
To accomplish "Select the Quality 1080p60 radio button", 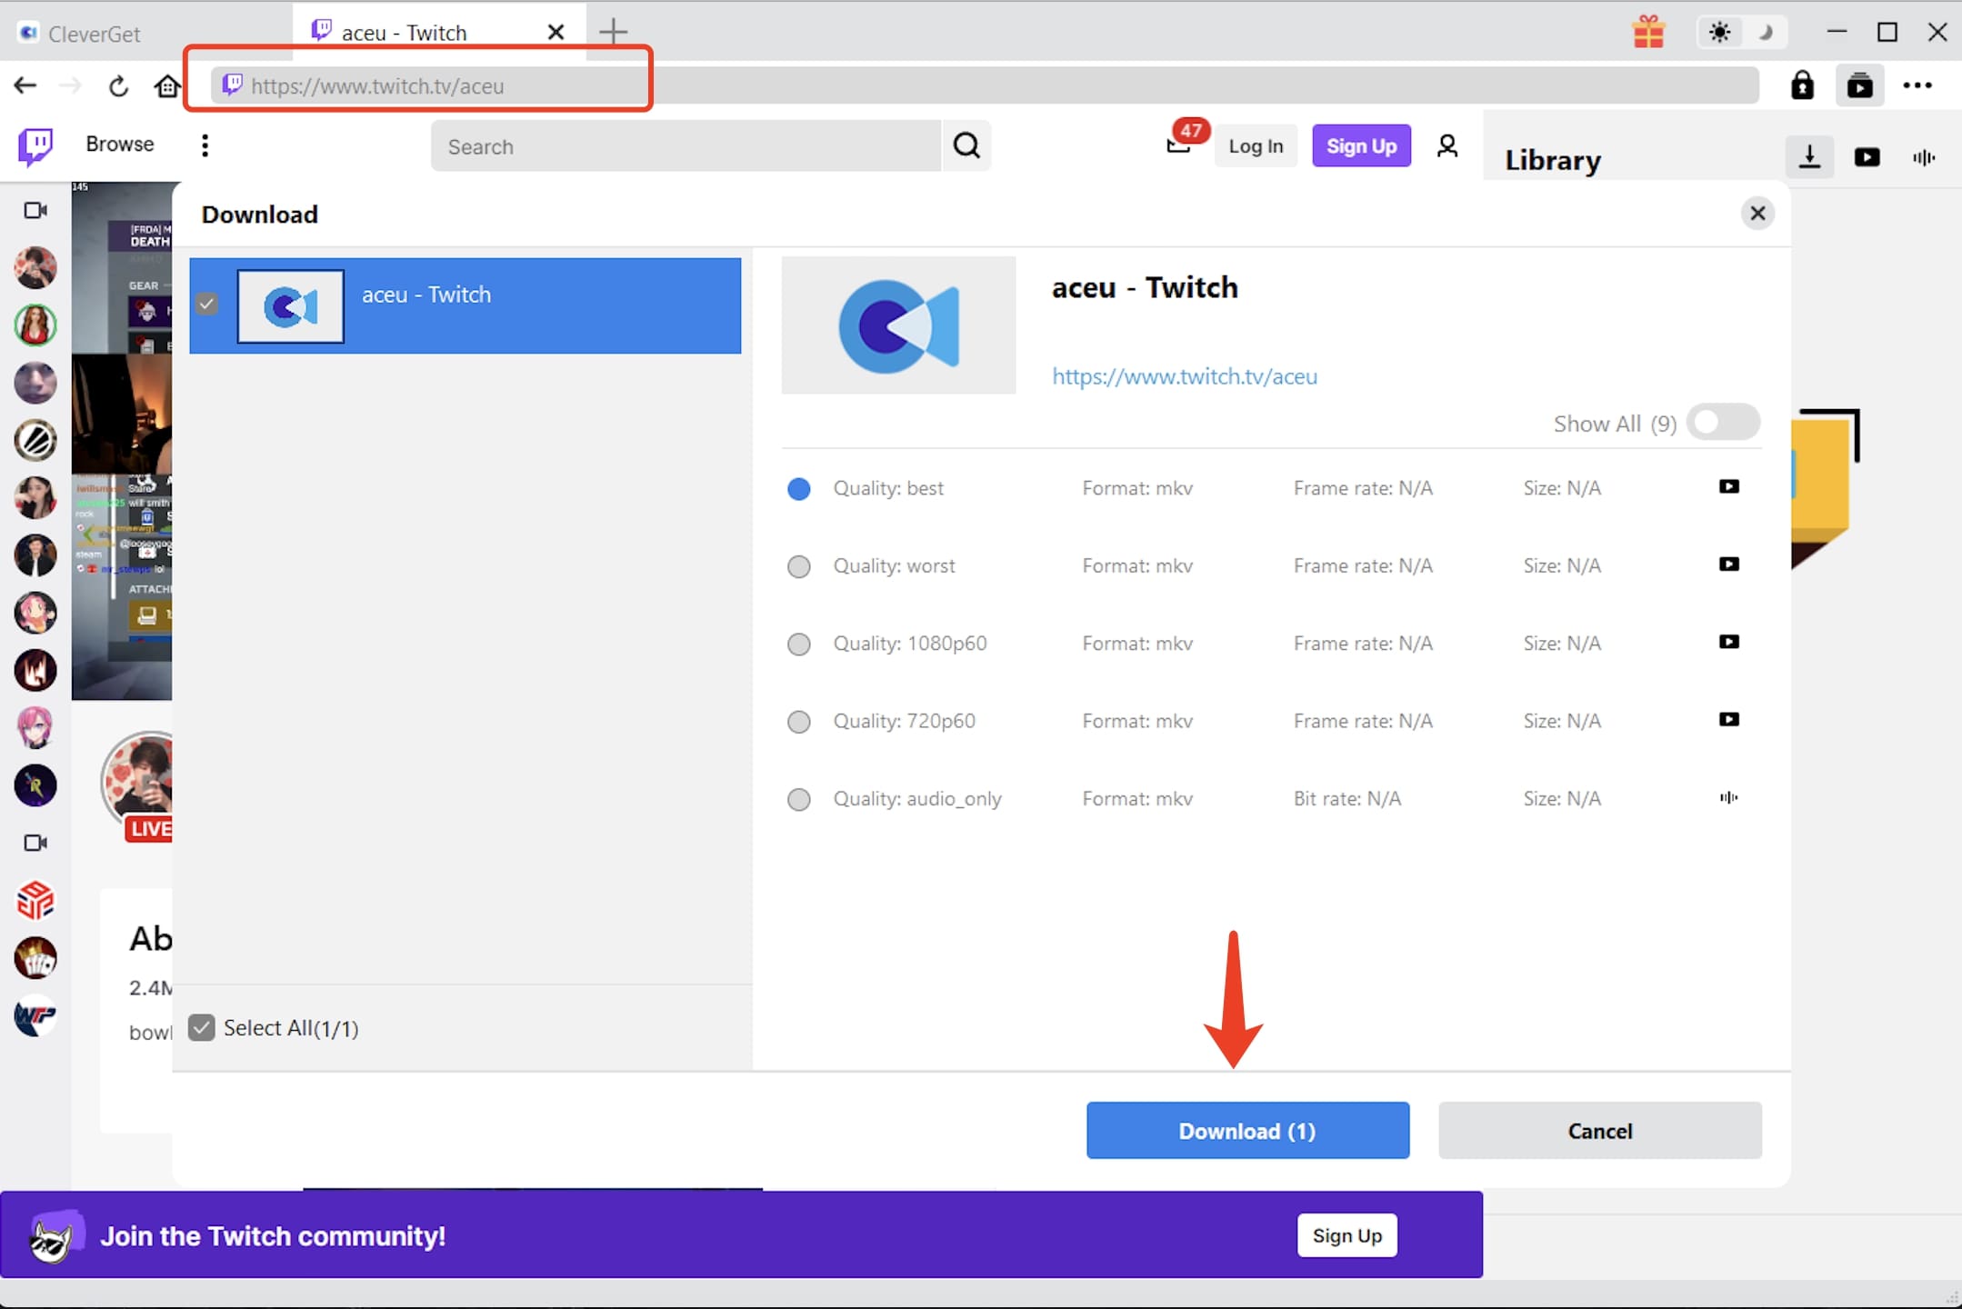I will click(798, 644).
